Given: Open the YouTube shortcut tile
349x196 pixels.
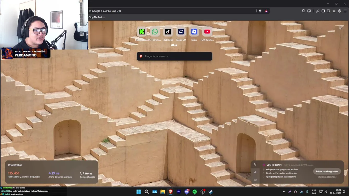Looking at the screenshot, I should (x=207, y=32).
